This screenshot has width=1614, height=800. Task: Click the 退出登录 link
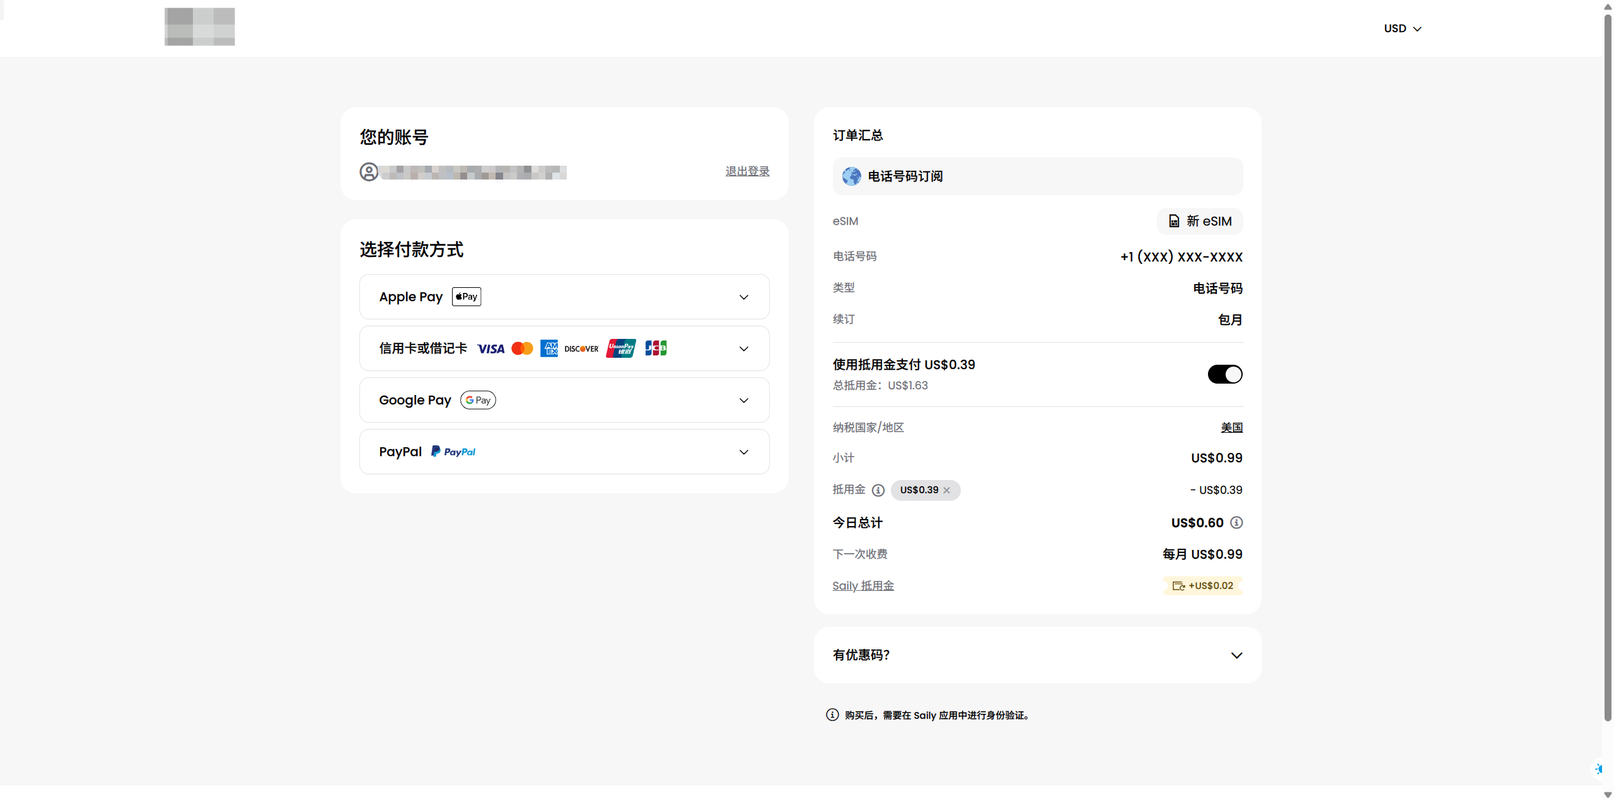(747, 171)
